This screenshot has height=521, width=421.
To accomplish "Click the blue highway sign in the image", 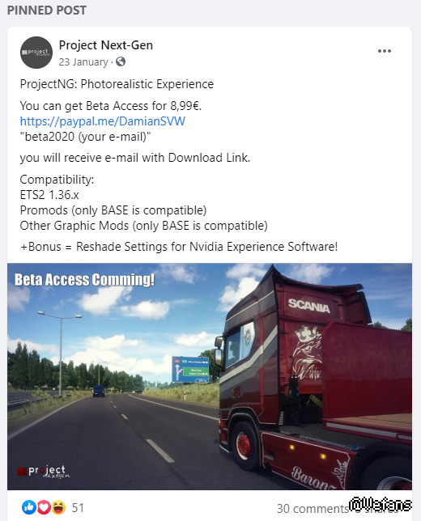I will pos(190,370).
